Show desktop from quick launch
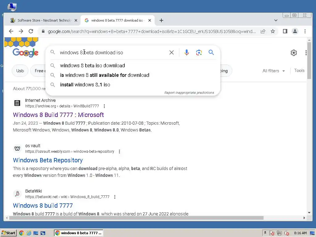Screen dimensions: 316x237 (x=36, y=233)
